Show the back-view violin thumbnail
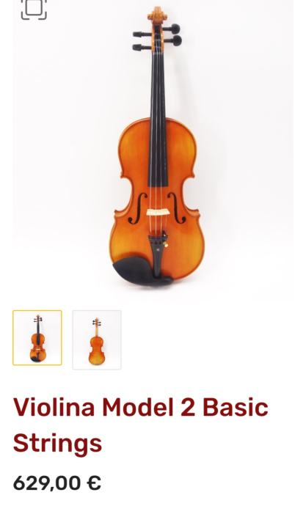306x506 pixels. (x=97, y=340)
